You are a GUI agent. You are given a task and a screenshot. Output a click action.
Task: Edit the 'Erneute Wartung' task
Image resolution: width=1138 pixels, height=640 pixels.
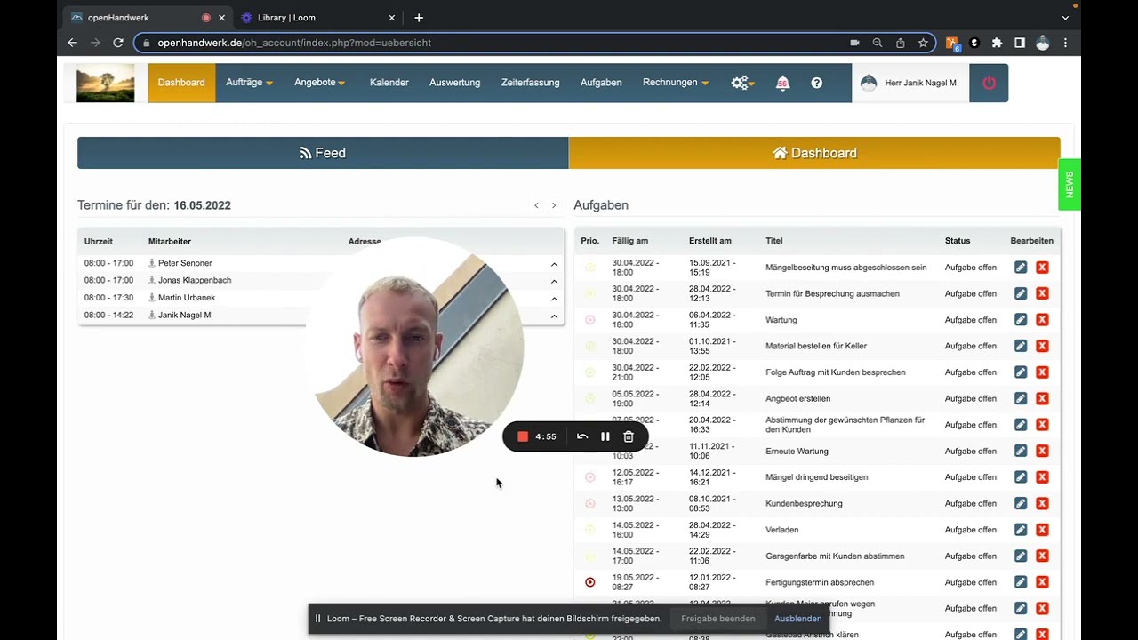point(1021,451)
